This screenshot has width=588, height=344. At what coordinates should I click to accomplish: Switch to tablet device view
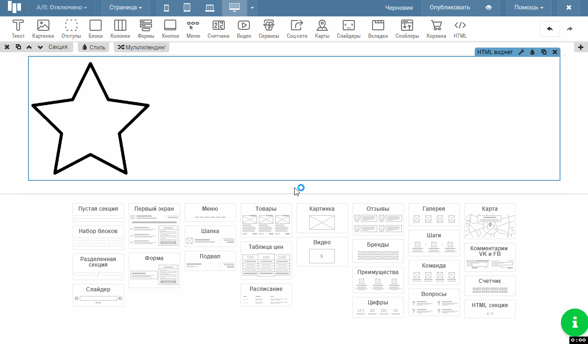[187, 7]
